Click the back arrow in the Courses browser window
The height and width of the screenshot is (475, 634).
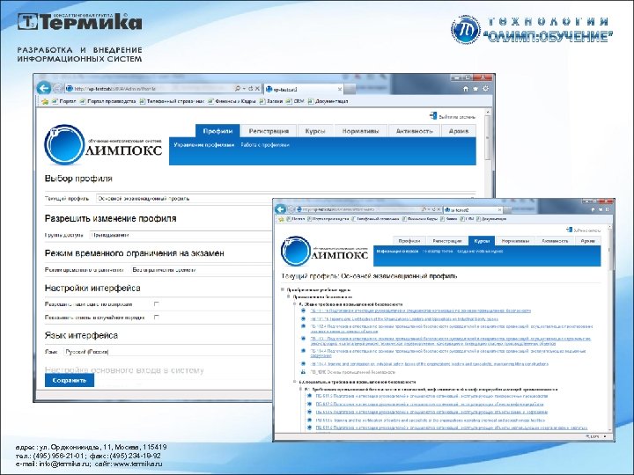[x=280, y=209]
